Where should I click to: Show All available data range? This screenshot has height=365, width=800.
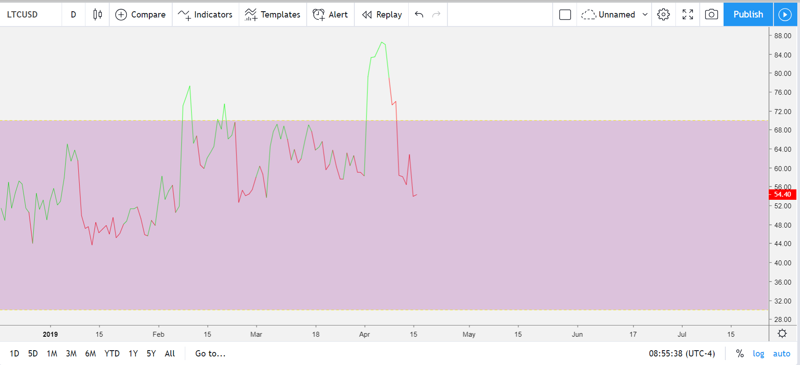coord(170,354)
